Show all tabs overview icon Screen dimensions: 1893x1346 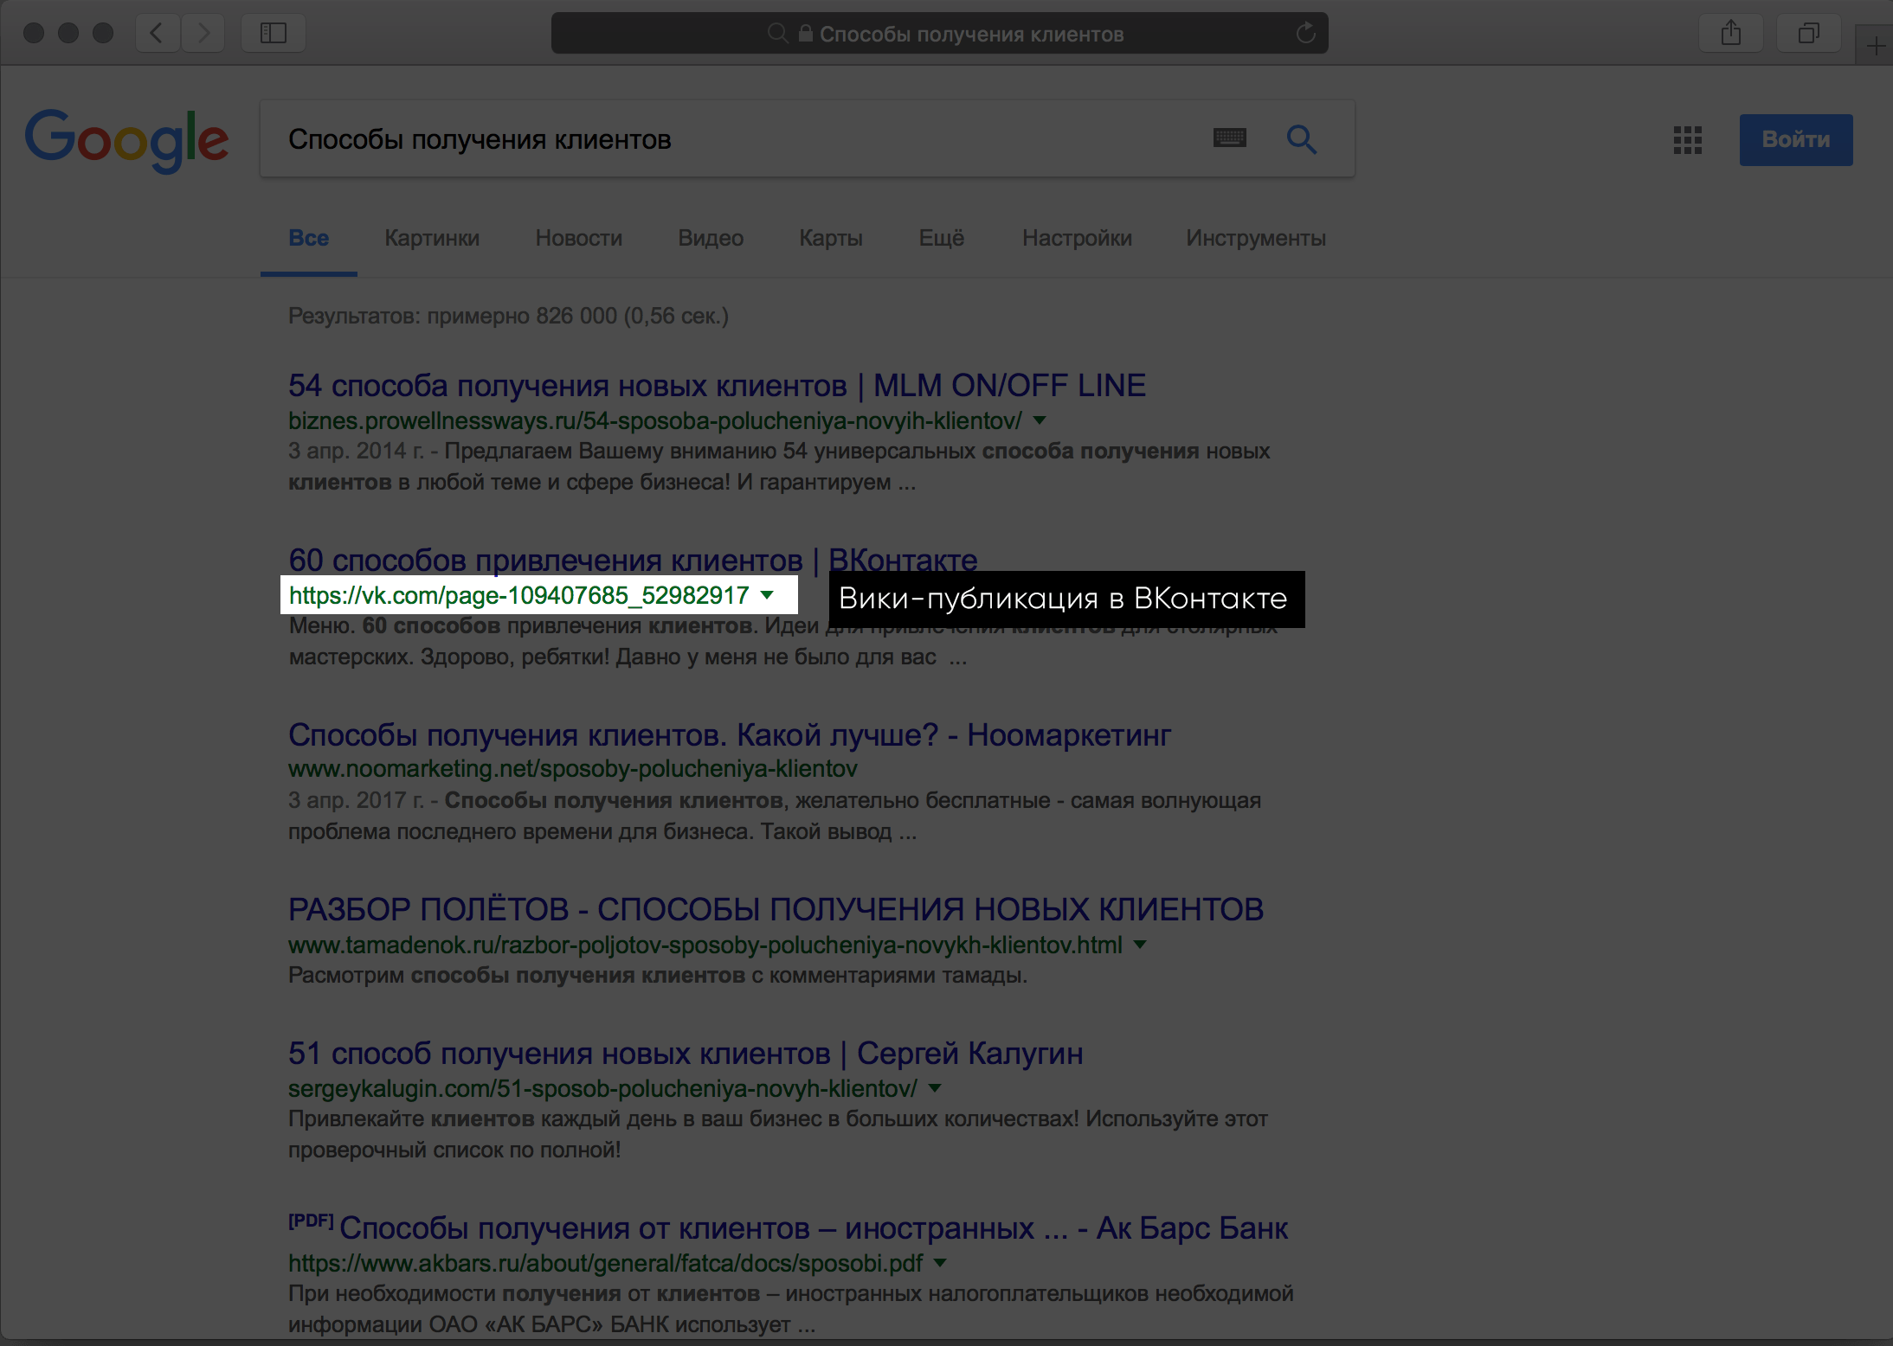pos(1808,34)
